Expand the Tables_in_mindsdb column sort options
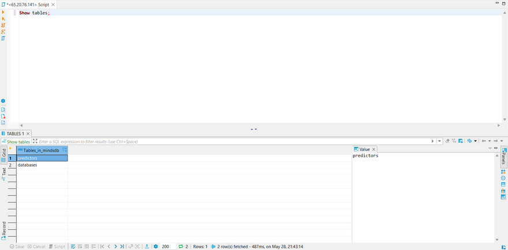The height and width of the screenshot is (250, 508). (x=64, y=150)
